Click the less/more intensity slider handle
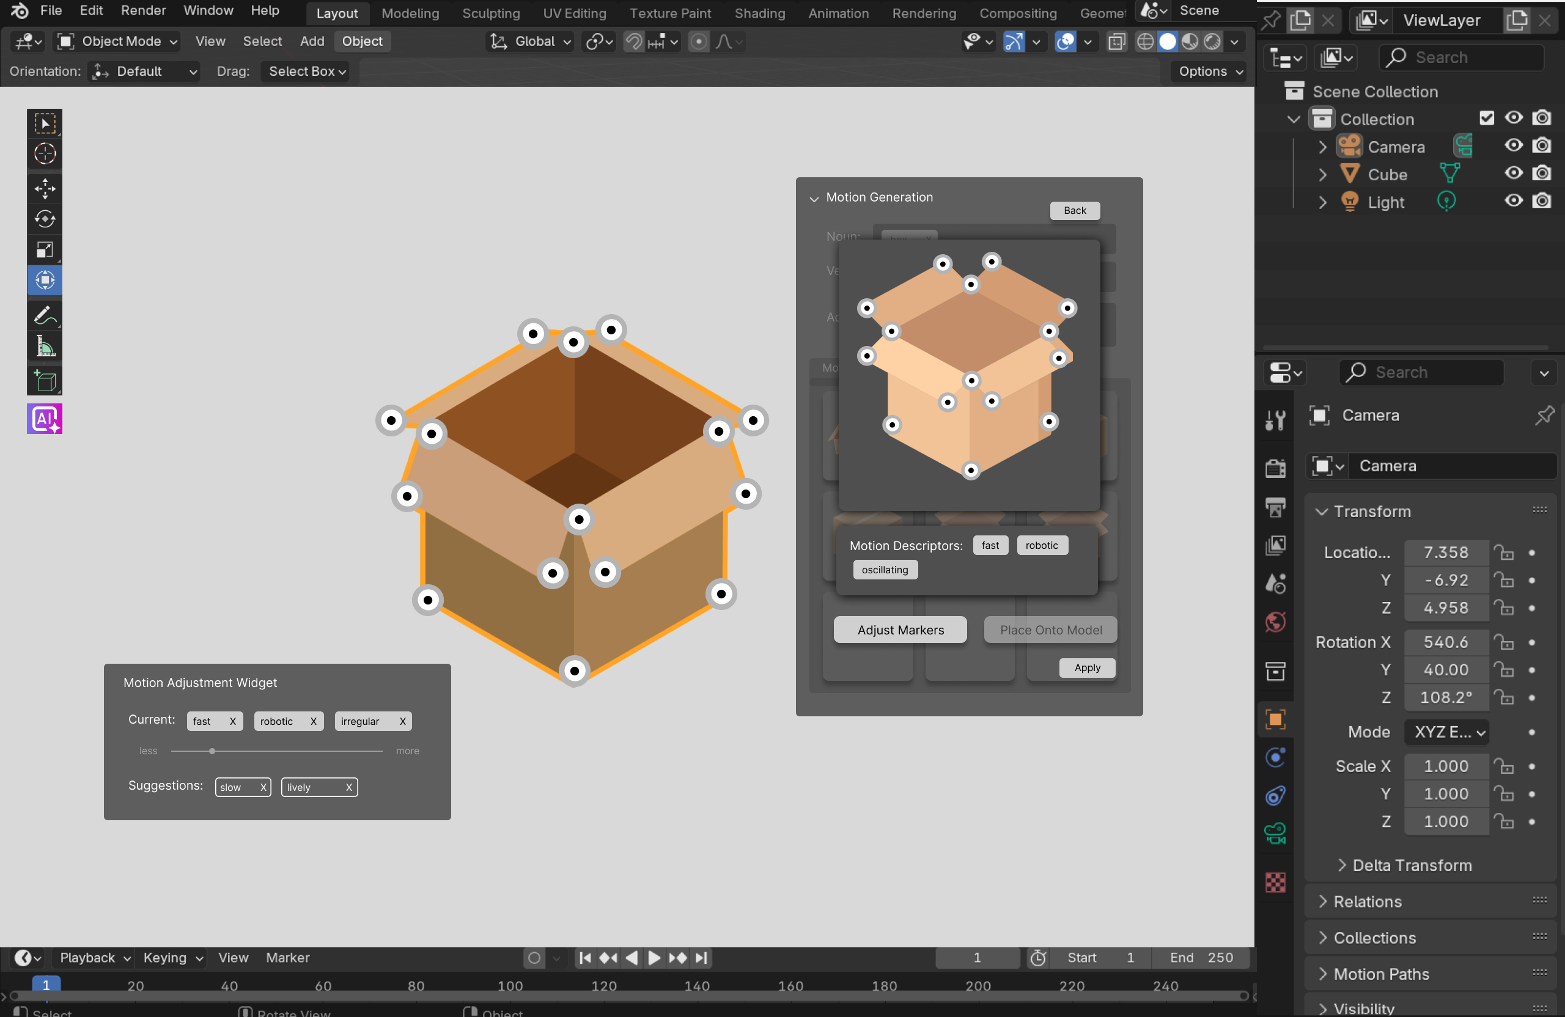The image size is (1565, 1017). (212, 751)
